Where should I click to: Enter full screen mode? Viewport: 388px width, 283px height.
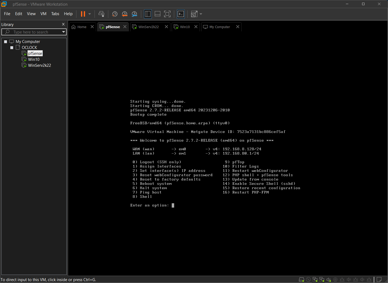167,14
